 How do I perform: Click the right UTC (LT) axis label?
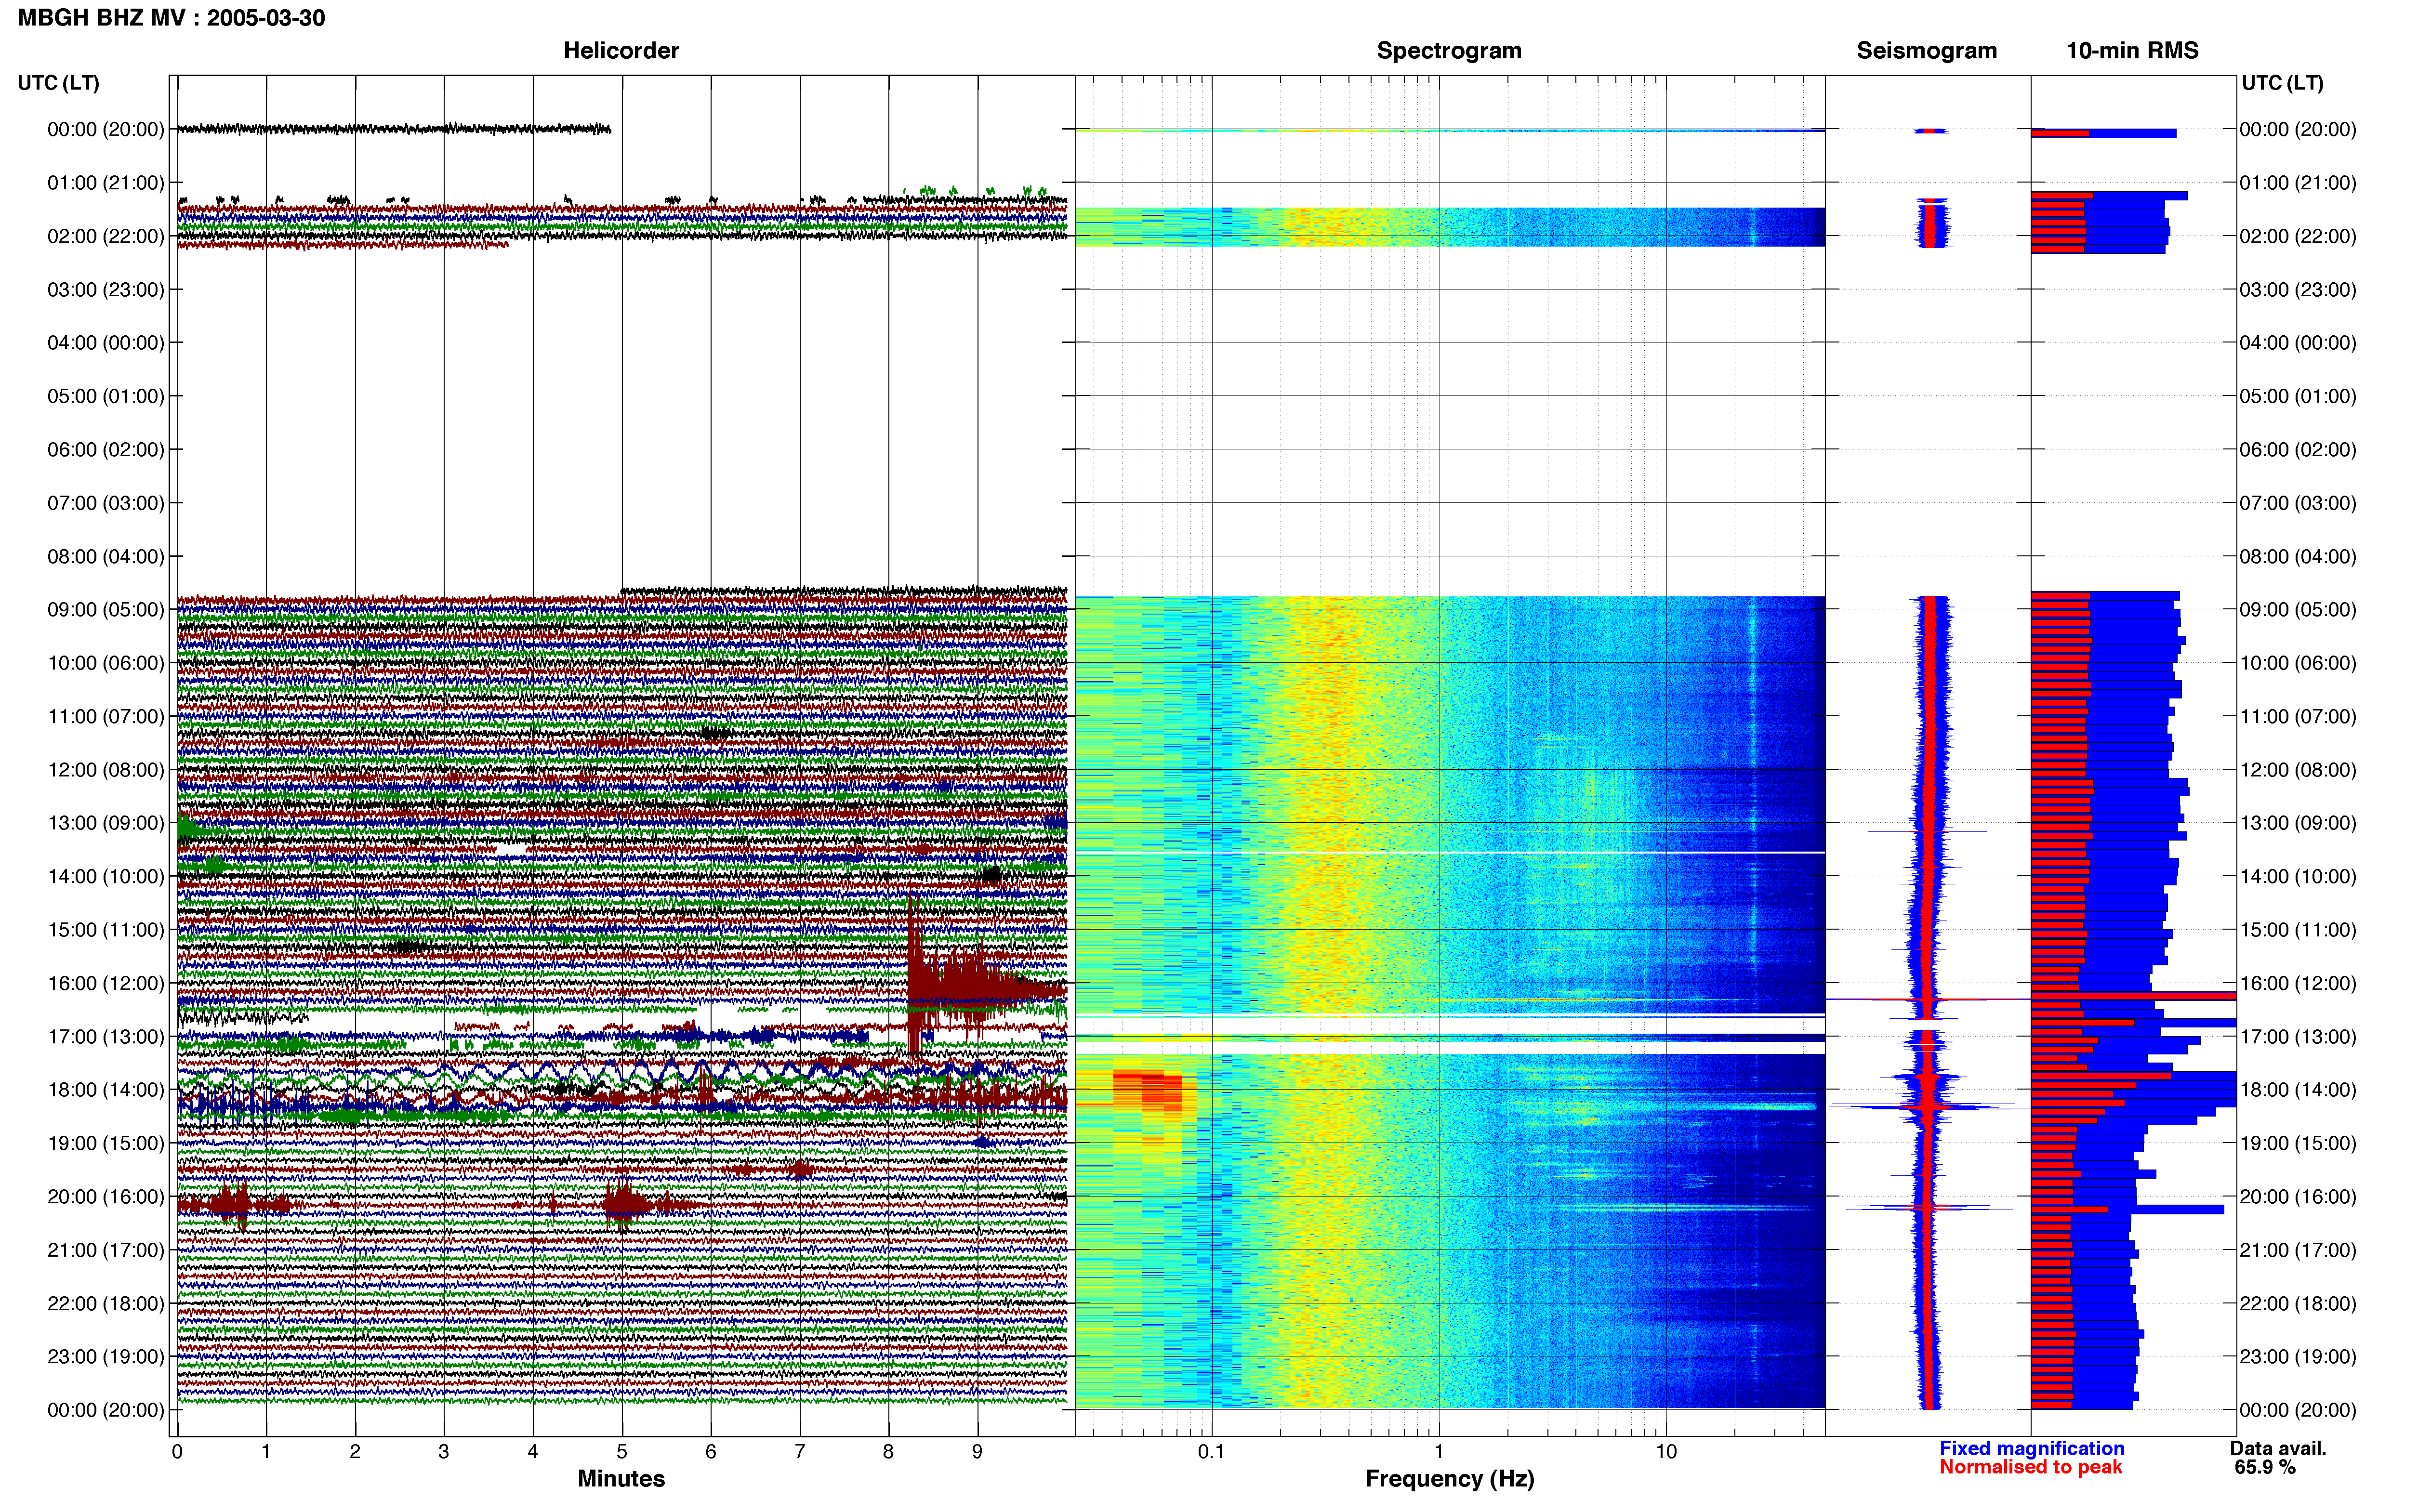click(x=2282, y=83)
